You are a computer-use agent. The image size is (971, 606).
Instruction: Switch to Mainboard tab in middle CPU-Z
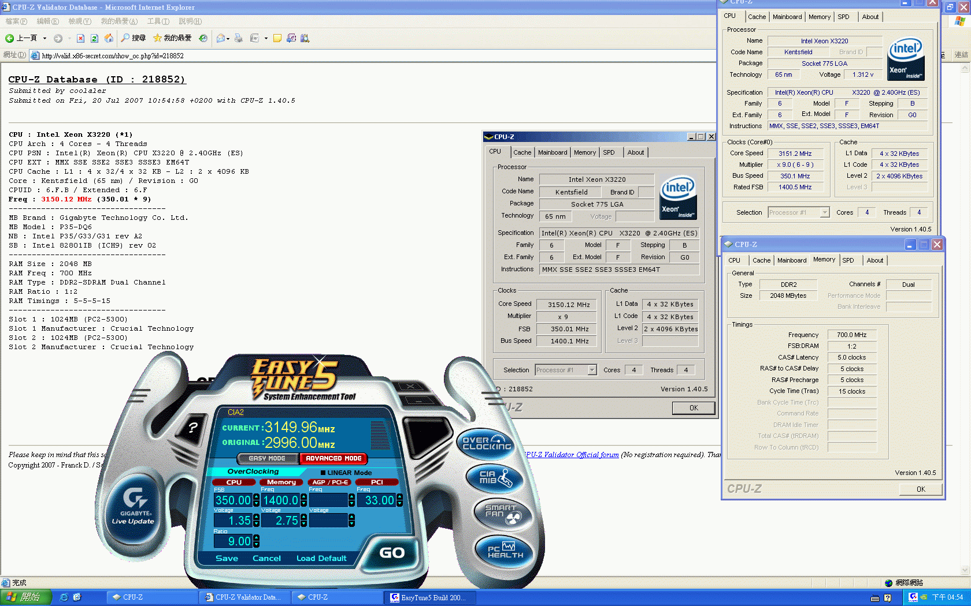(x=553, y=152)
